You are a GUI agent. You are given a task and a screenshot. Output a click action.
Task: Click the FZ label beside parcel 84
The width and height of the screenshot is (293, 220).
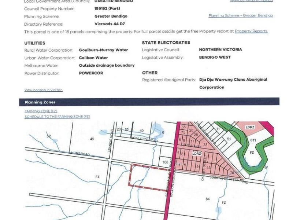point(224,203)
